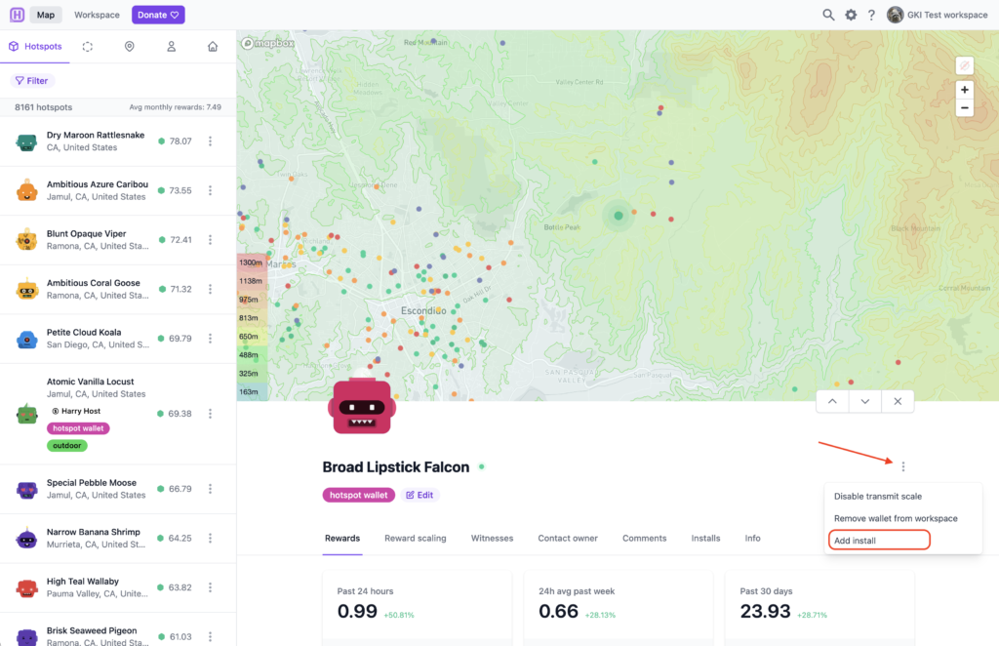Expand hotspot panel with up chevron
The width and height of the screenshot is (999, 646).
[832, 401]
